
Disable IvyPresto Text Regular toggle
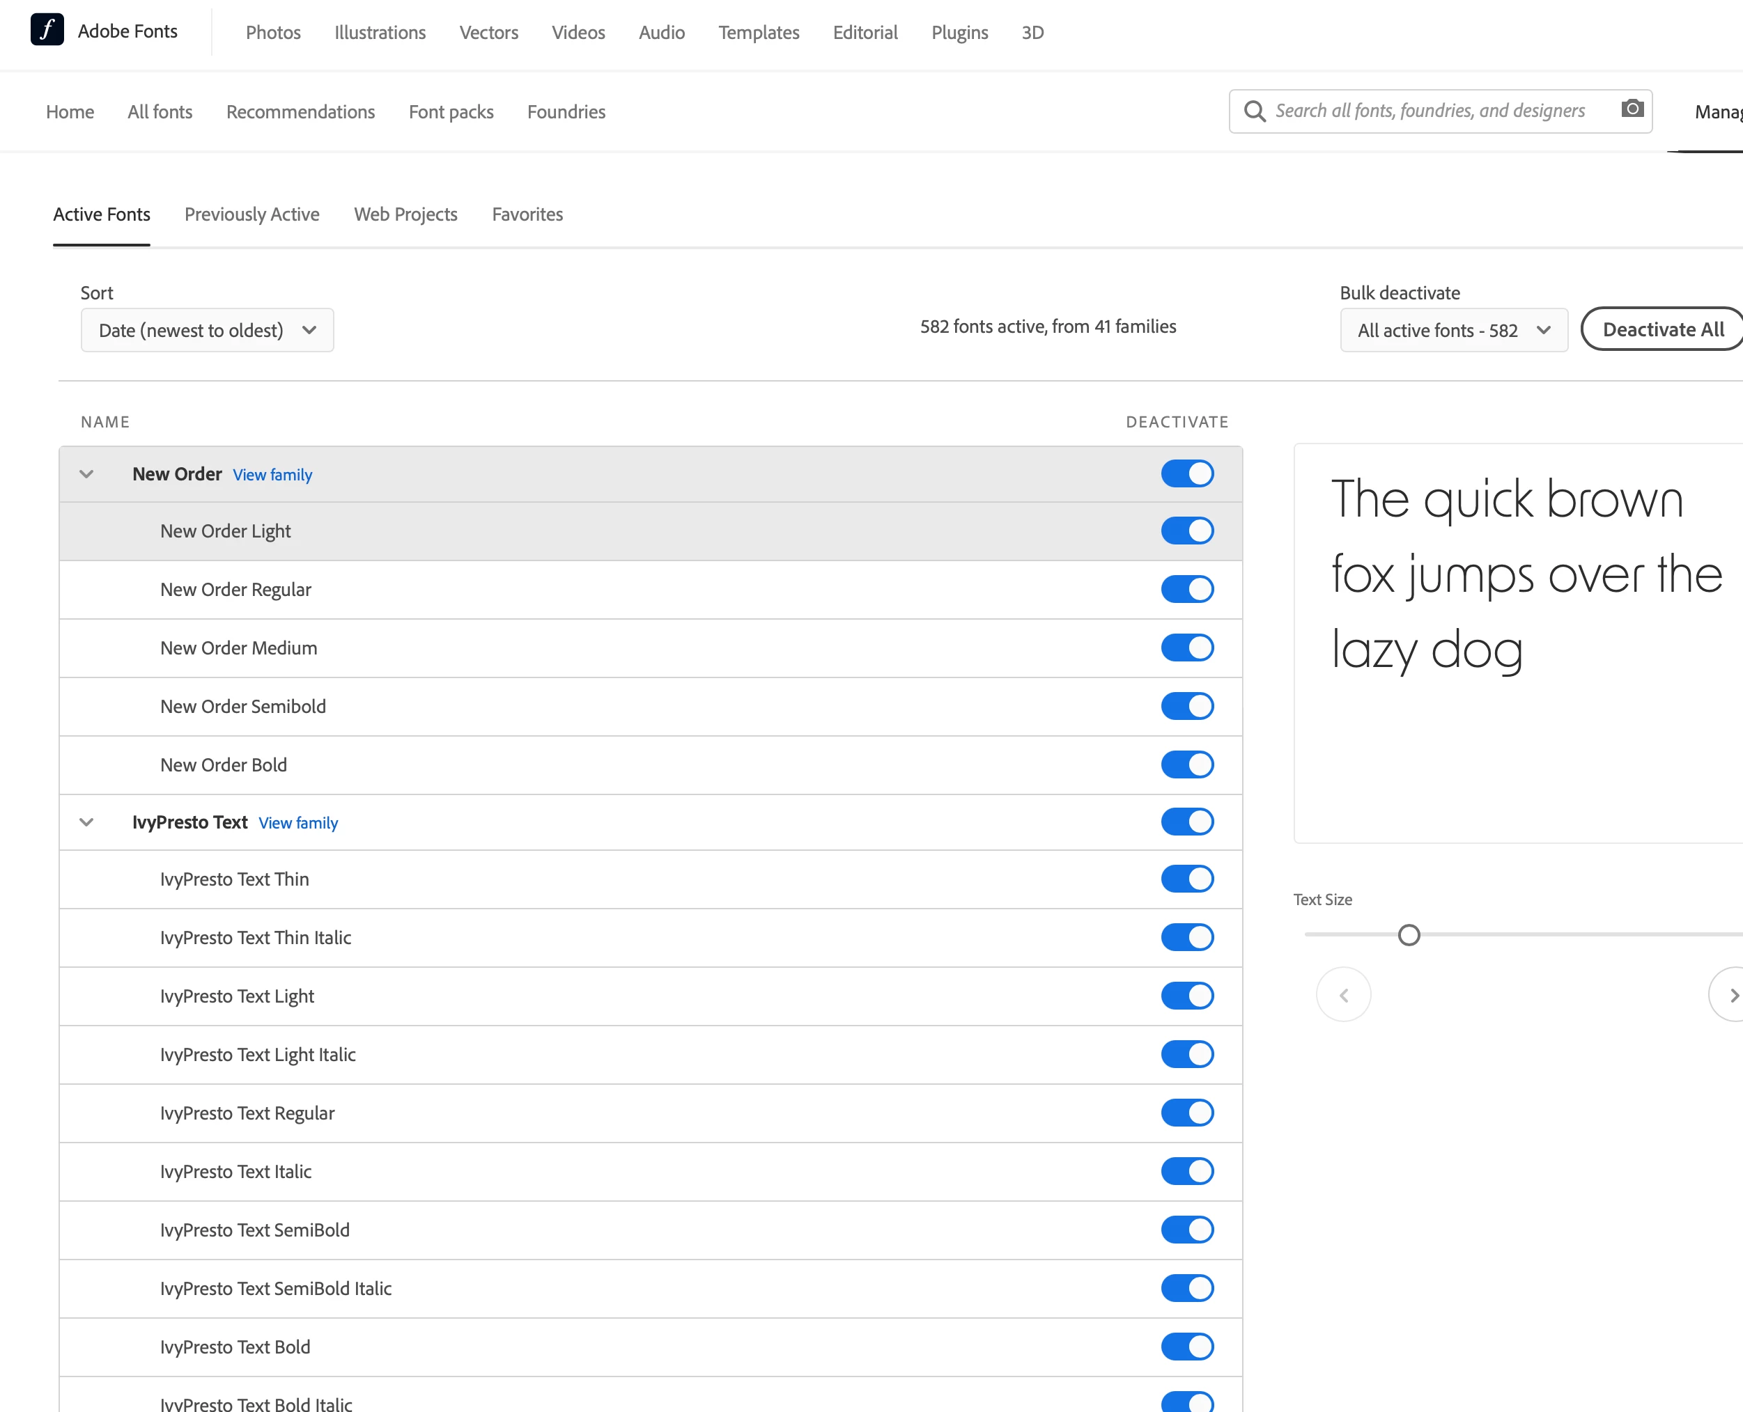[x=1187, y=1113]
